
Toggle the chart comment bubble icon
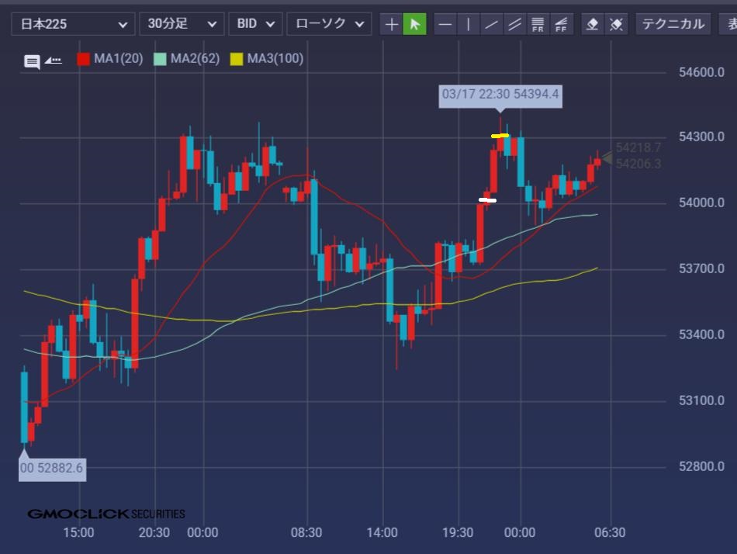pos(32,61)
